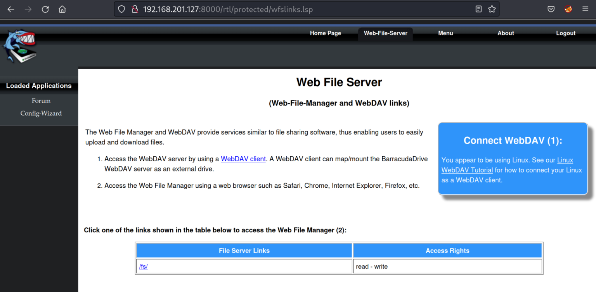Click the BarracudaDrive shark logo
The width and height of the screenshot is (596, 292).
click(20, 46)
